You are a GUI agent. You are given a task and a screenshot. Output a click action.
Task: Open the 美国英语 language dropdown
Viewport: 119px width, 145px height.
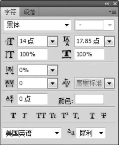tap(32, 133)
